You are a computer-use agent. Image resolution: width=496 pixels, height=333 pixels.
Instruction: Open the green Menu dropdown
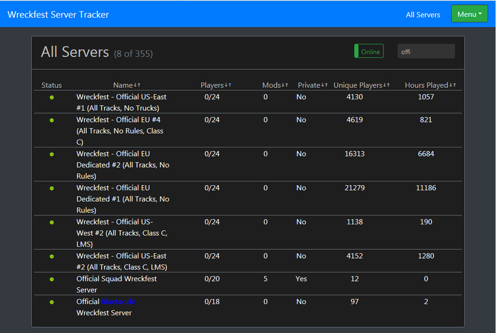click(x=469, y=14)
